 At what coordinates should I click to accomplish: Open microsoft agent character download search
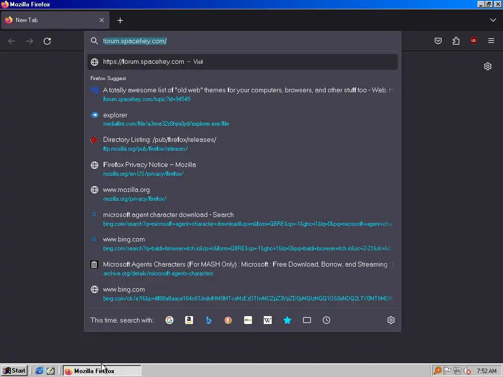(243, 219)
